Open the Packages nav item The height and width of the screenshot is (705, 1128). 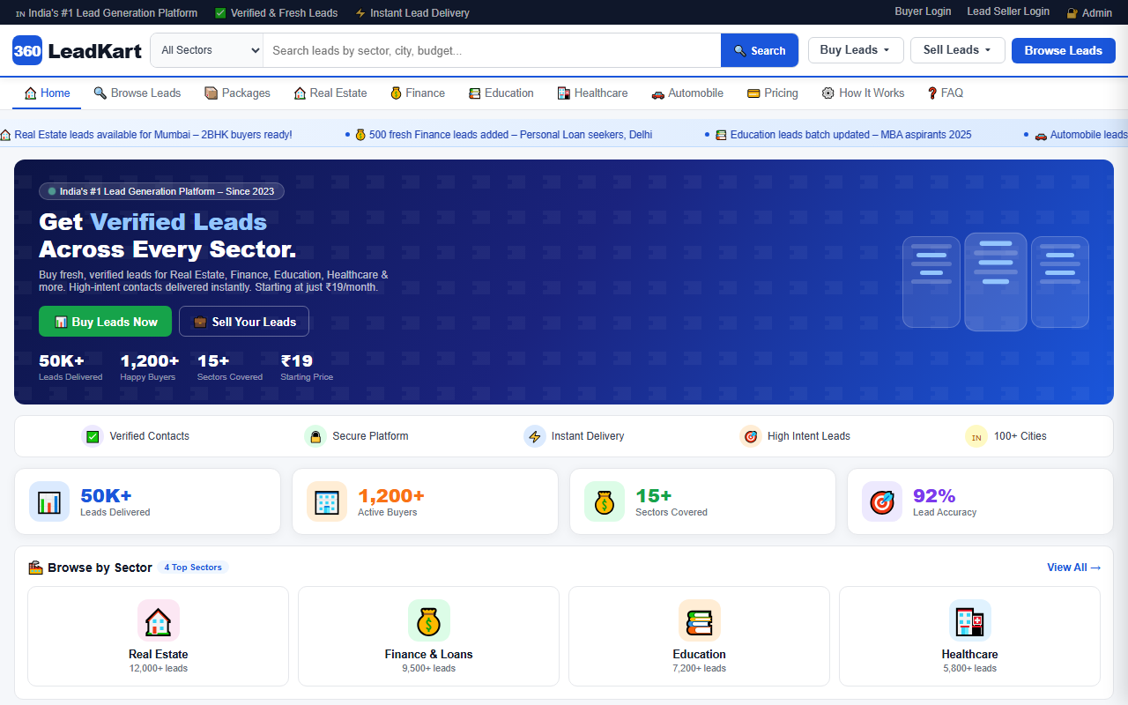coord(238,93)
